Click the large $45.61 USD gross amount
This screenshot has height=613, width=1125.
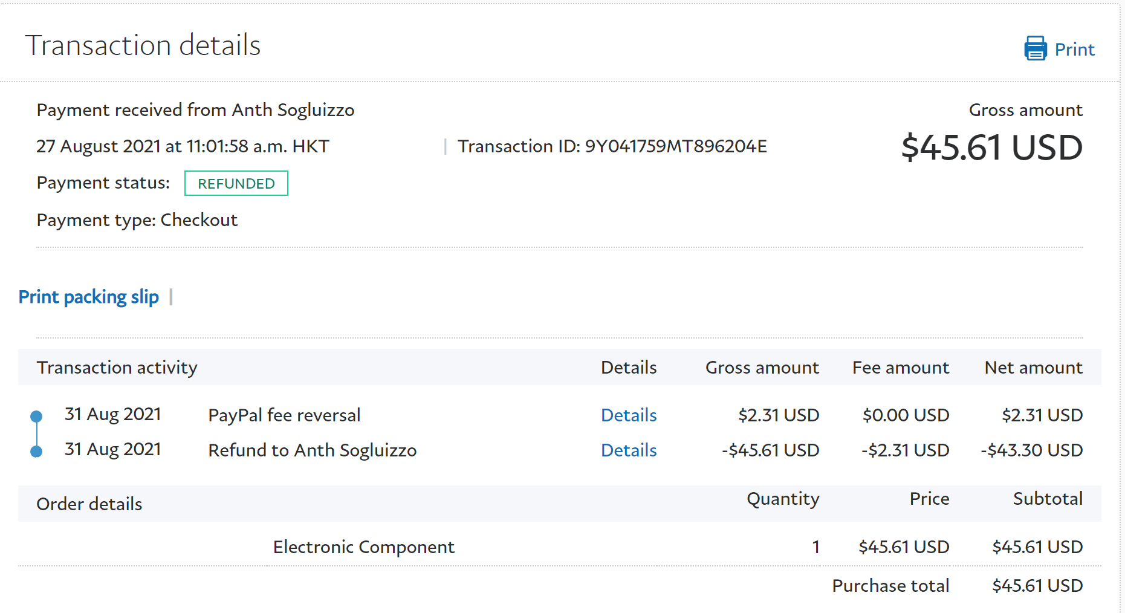[x=991, y=148]
